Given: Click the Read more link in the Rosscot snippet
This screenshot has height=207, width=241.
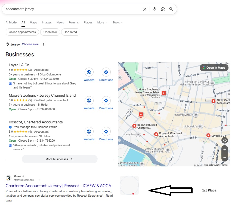Looking at the screenshot, I should click(109, 196).
